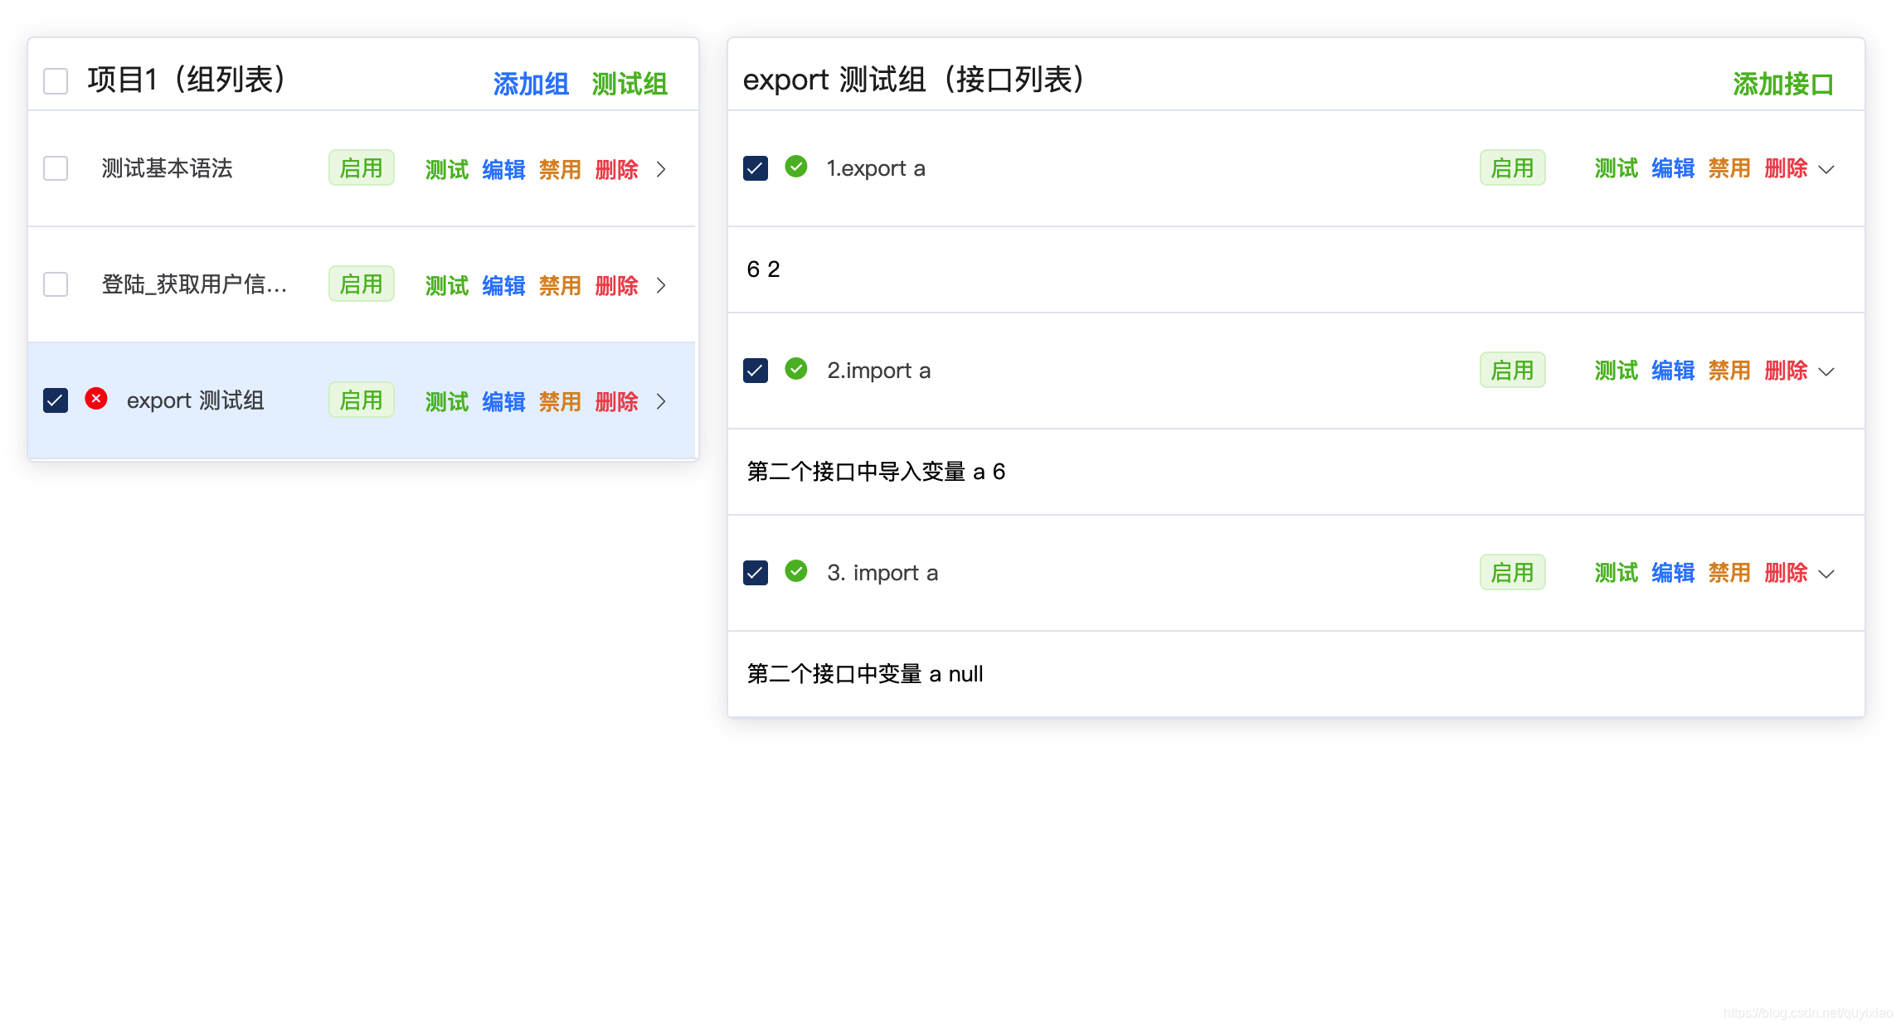Click result text 第二个接口中导入变量 a 6

(876, 472)
